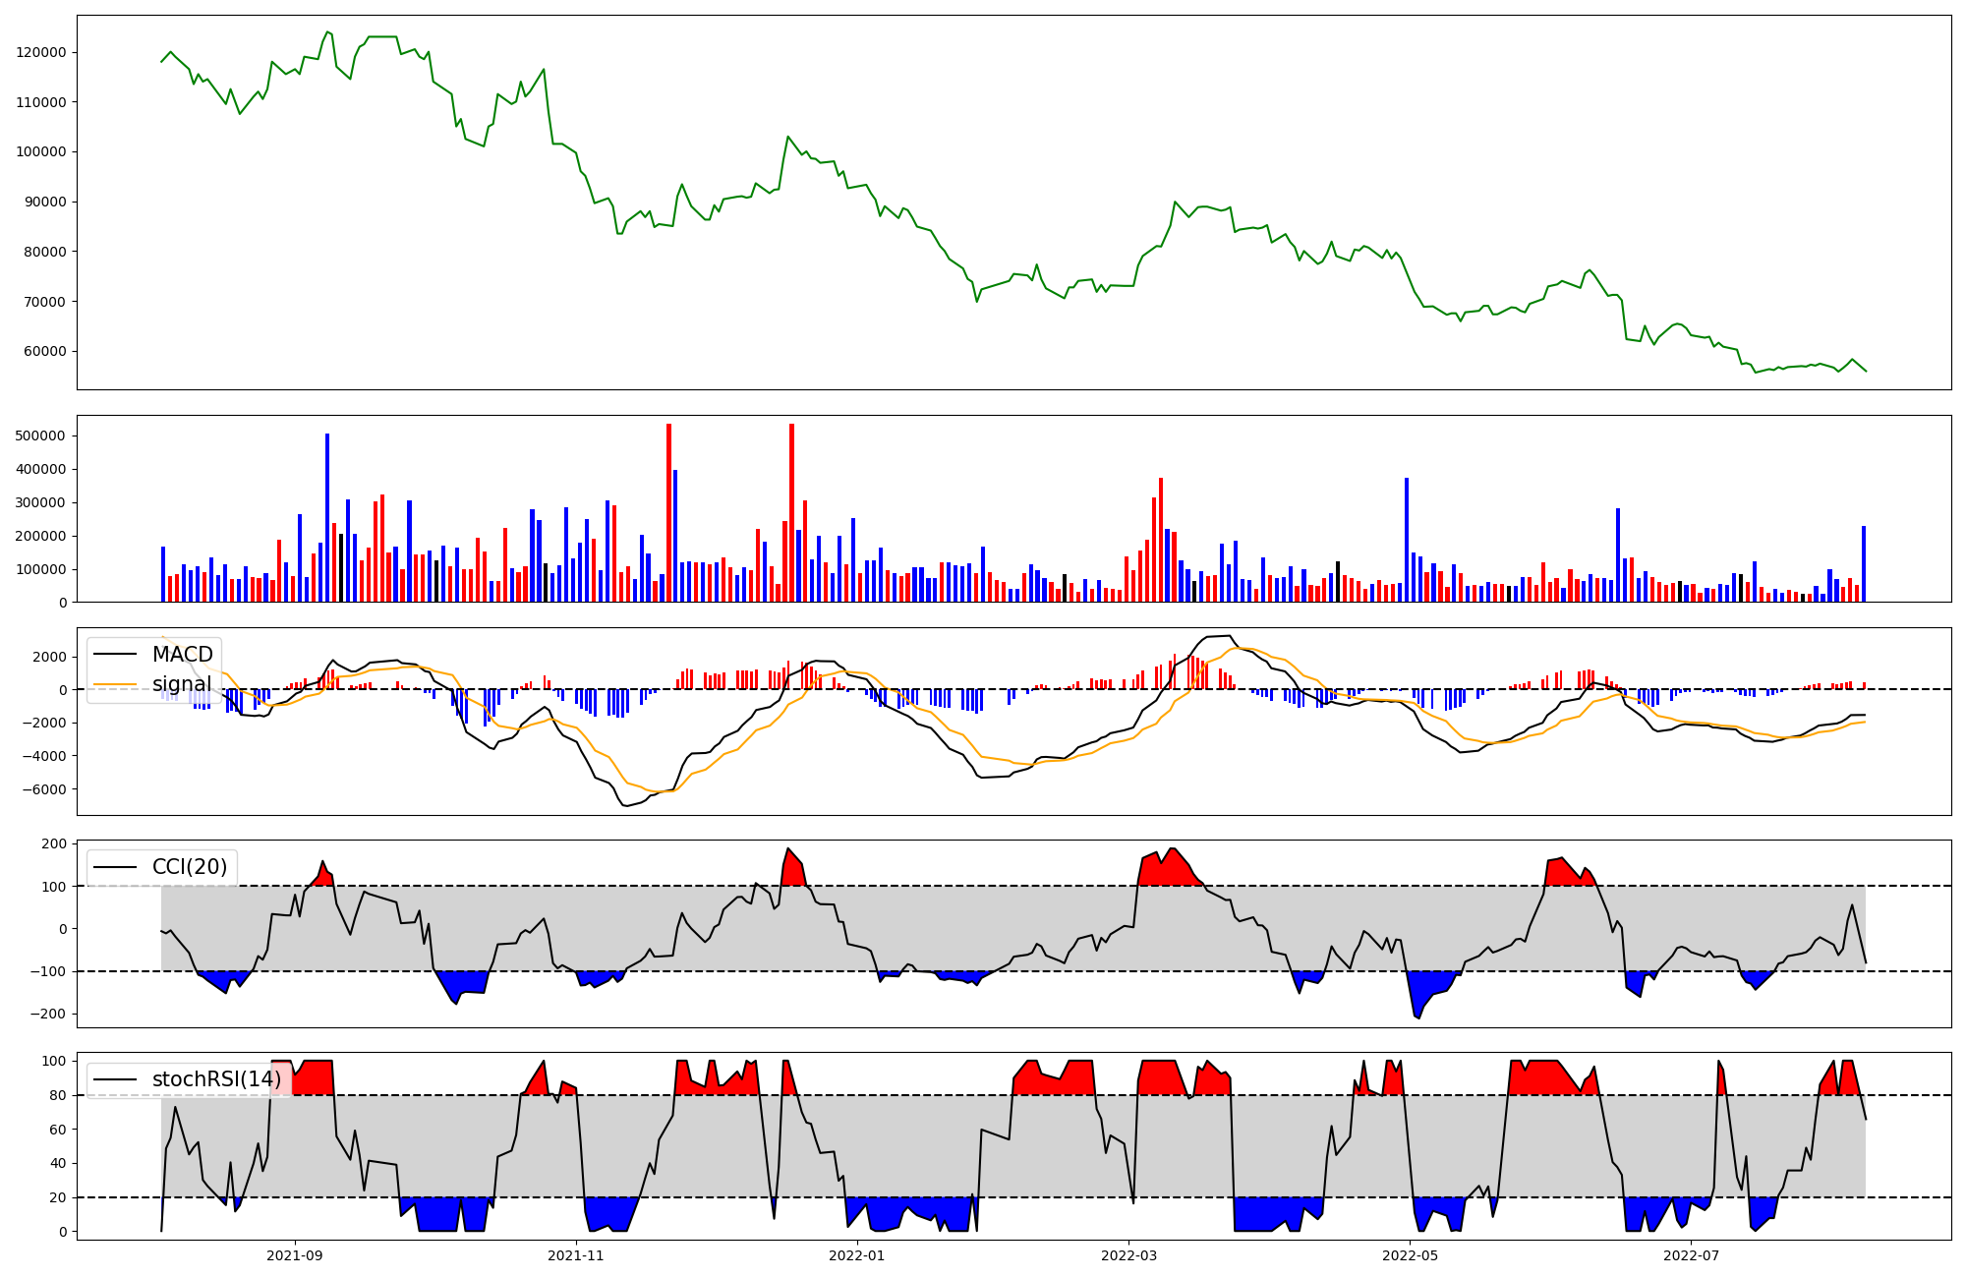Click the 400000 volume axis label

pyautogui.click(x=41, y=469)
